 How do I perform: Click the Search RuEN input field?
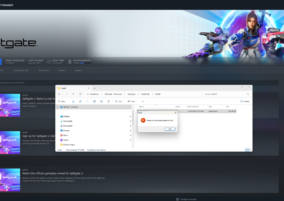pos(224,94)
